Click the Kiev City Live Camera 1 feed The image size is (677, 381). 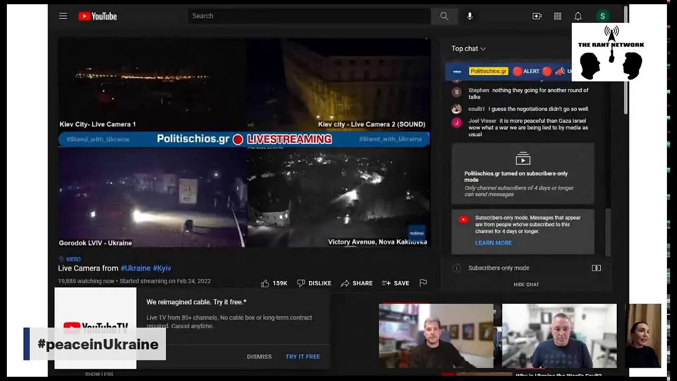[x=152, y=85]
